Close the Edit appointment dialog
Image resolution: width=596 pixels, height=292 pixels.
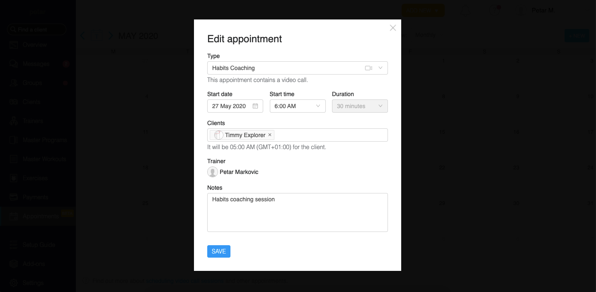click(x=393, y=28)
